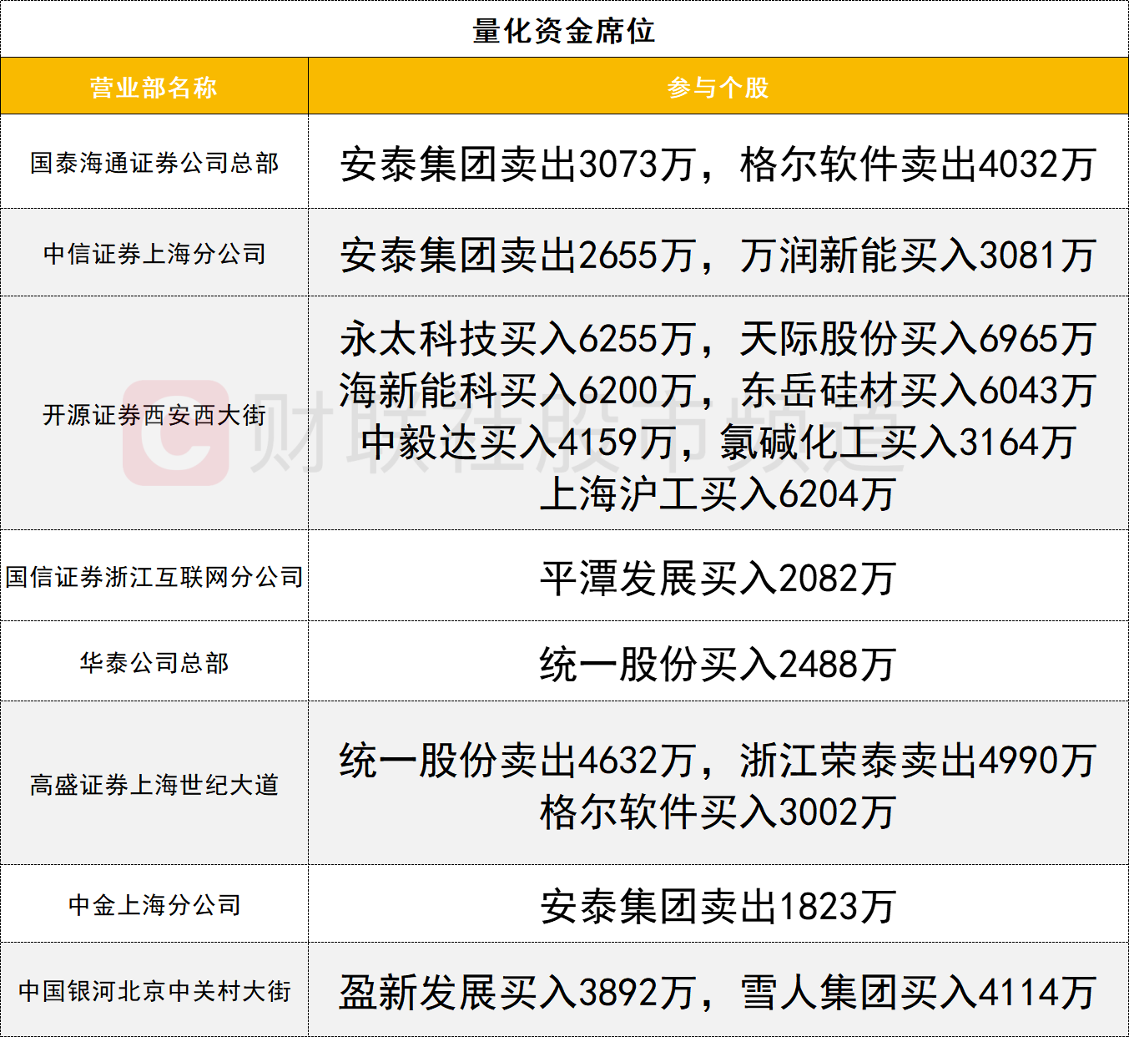Screen dimensions: 1129x1037
Task: Select the text 统一股份卖出4632万
Action: pyautogui.click(x=517, y=761)
